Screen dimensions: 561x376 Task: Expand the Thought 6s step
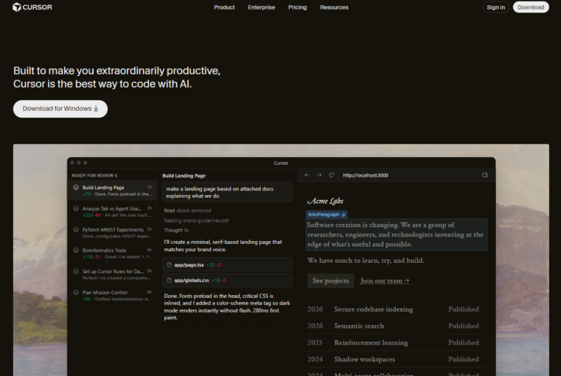coord(176,231)
